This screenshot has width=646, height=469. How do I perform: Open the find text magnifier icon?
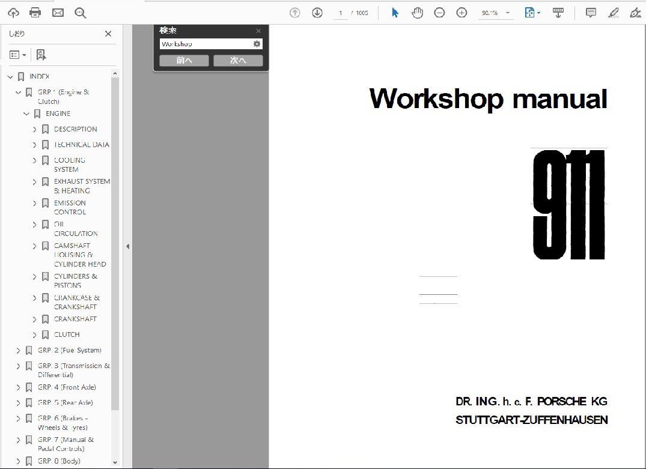coord(81,13)
